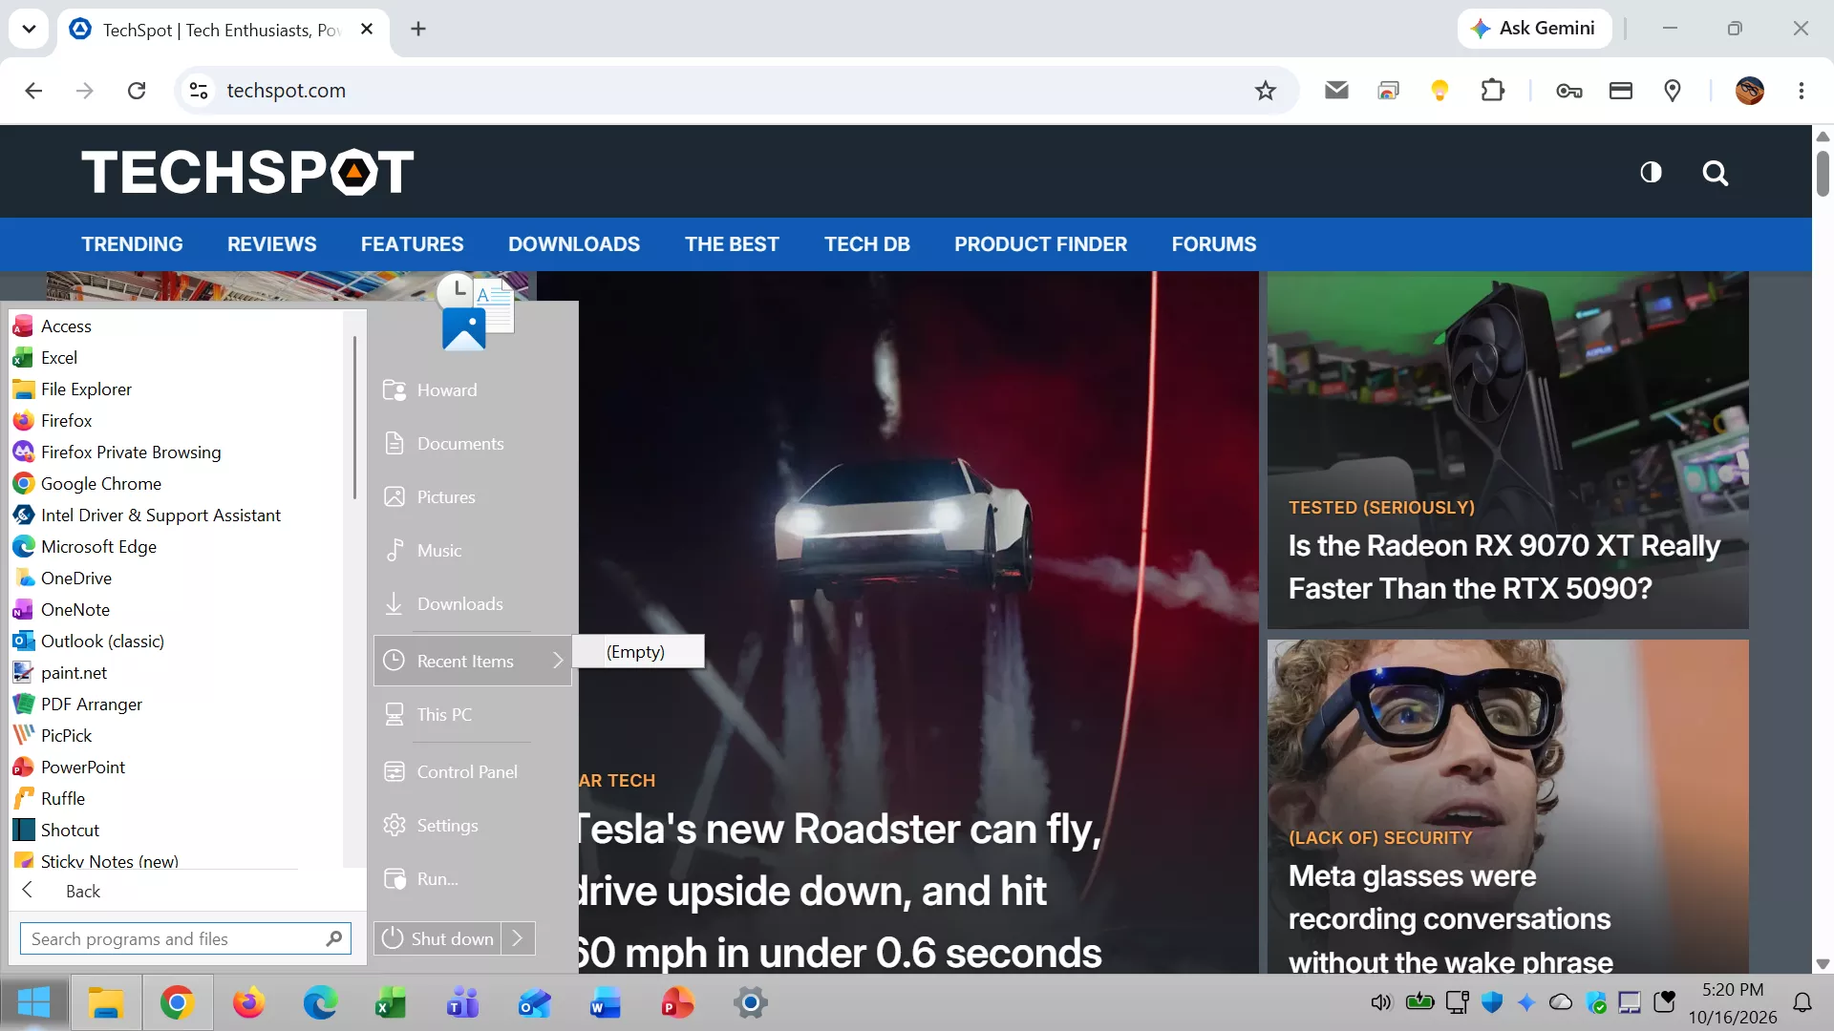Image resolution: width=1834 pixels, height=1031 pixels.
Task: Open Chrome three-dot menu
Action: pos(1802,91)
